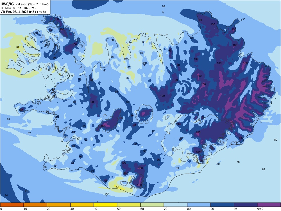Click the initial time 'IT: Mán. 03. 11. 2025 21Z'

click(18, 8)
